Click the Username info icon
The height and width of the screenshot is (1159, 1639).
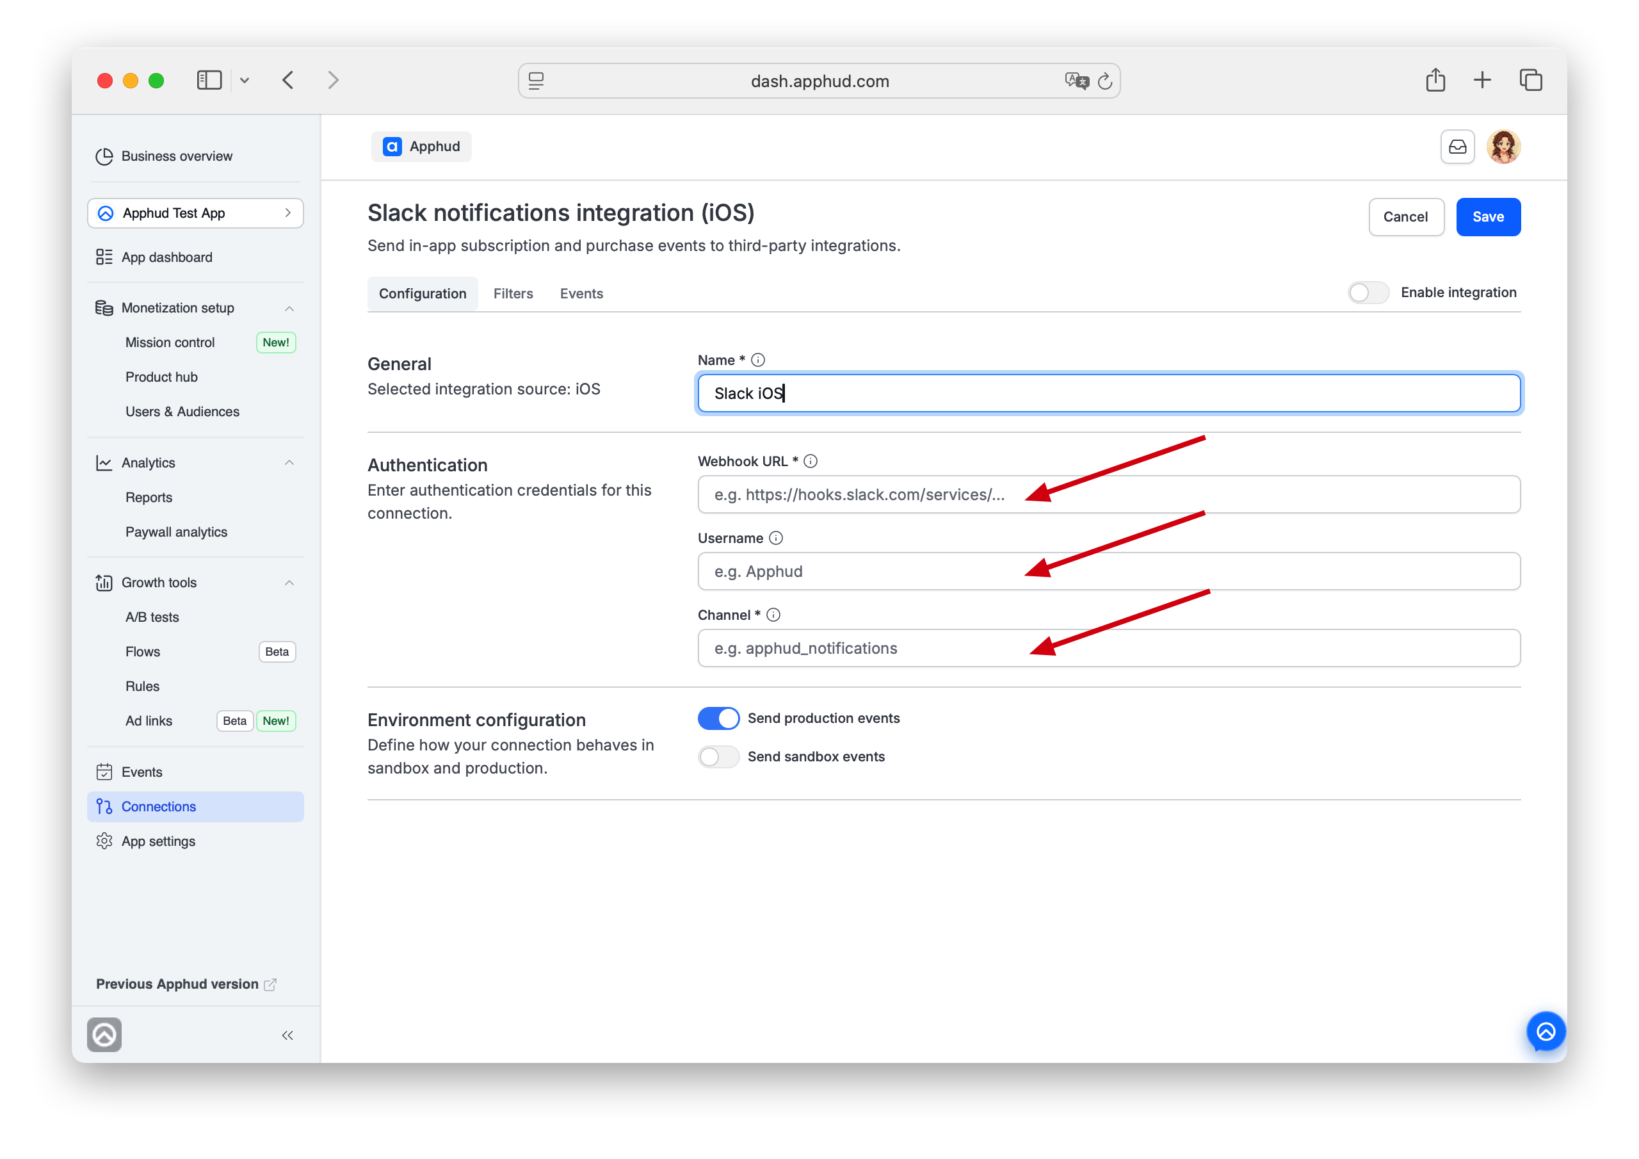pyautogui.click(x=776, y=538)
